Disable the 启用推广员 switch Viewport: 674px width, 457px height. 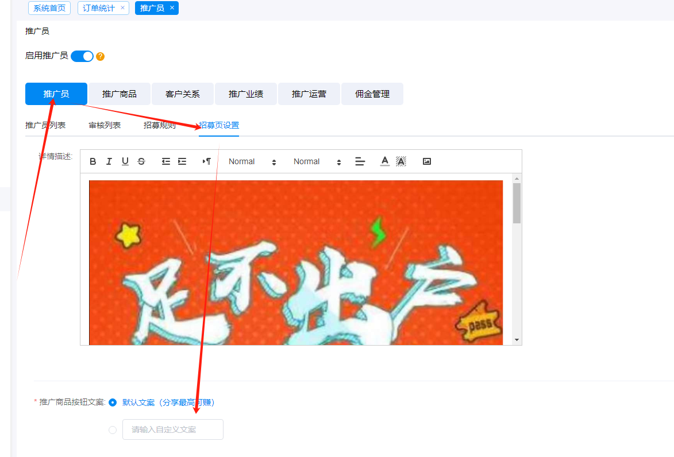tap(82, 56)
